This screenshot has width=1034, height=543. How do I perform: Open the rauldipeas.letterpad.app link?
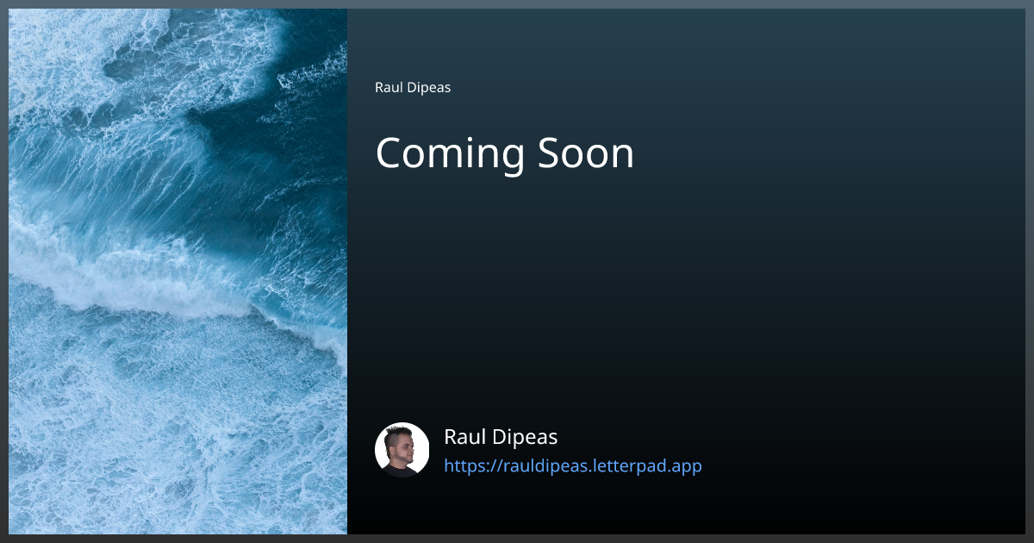point(573,465)
